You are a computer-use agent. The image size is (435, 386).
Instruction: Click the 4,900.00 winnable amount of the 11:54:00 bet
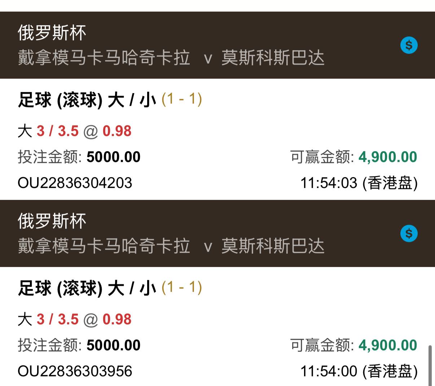[388, 345]
